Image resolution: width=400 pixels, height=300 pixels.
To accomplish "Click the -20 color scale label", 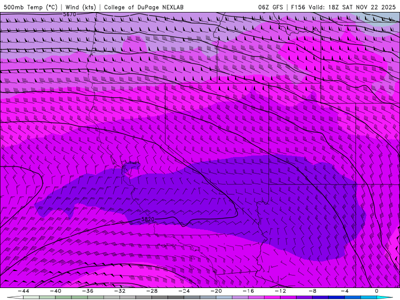I will pyautogui.click(x=216, y=291).
